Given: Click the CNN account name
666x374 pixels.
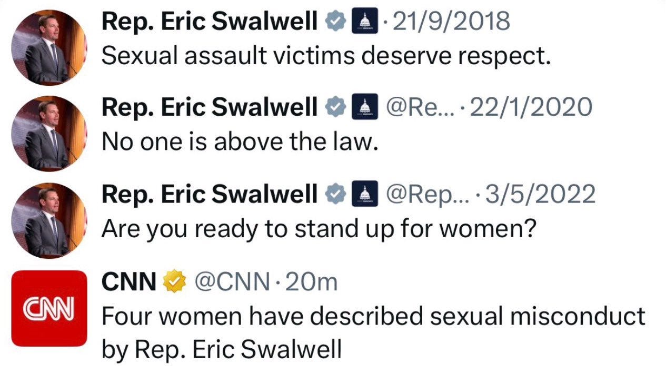Looking at the screenshot, I should click(x=130, y=283).
